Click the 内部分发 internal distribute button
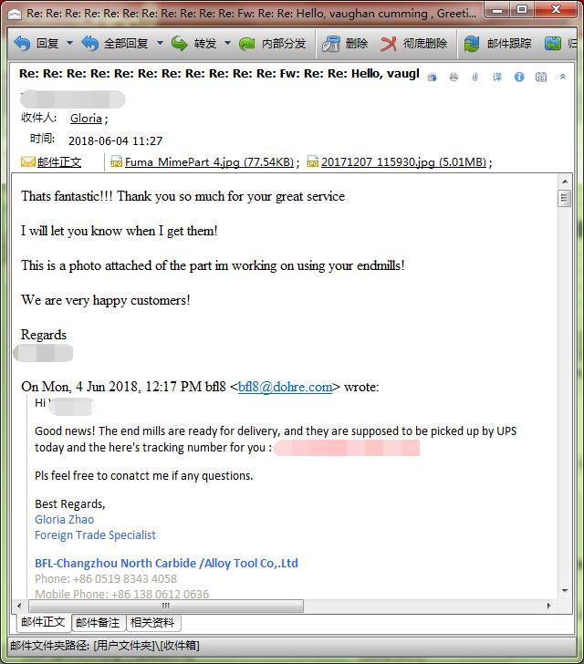 click(x=272, y=44)
